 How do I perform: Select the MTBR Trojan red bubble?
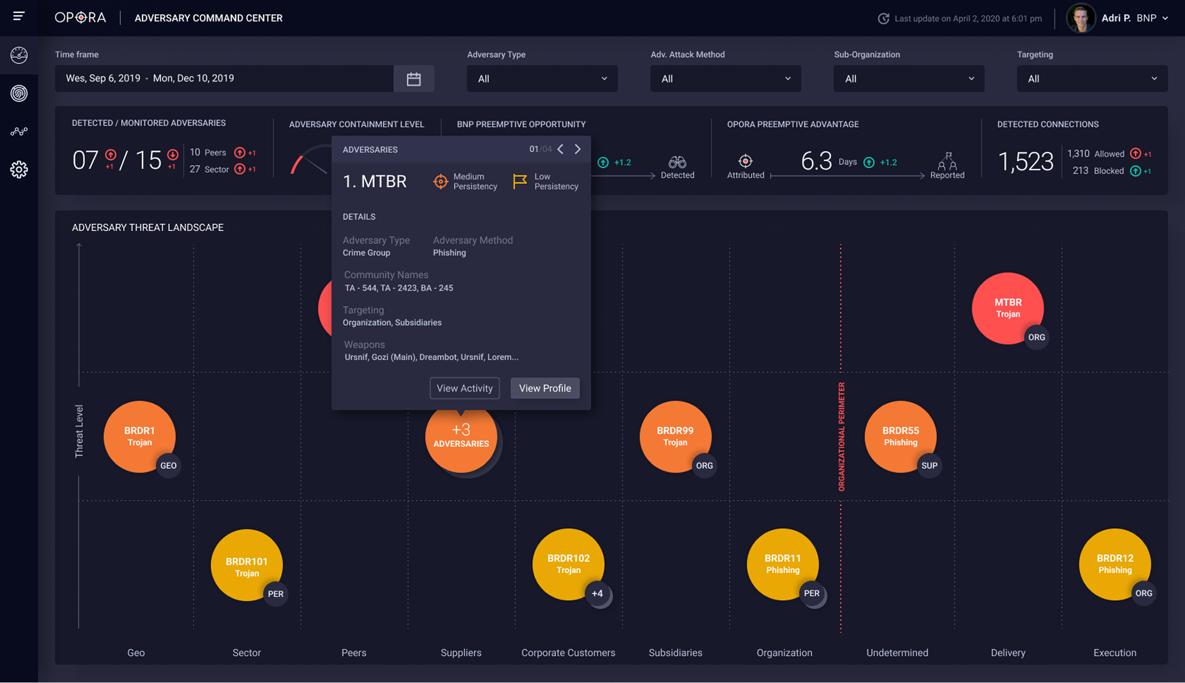(1008, 308)
